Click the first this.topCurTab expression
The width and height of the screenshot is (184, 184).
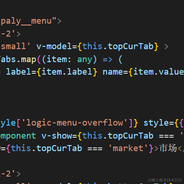(x=118, y=46)
